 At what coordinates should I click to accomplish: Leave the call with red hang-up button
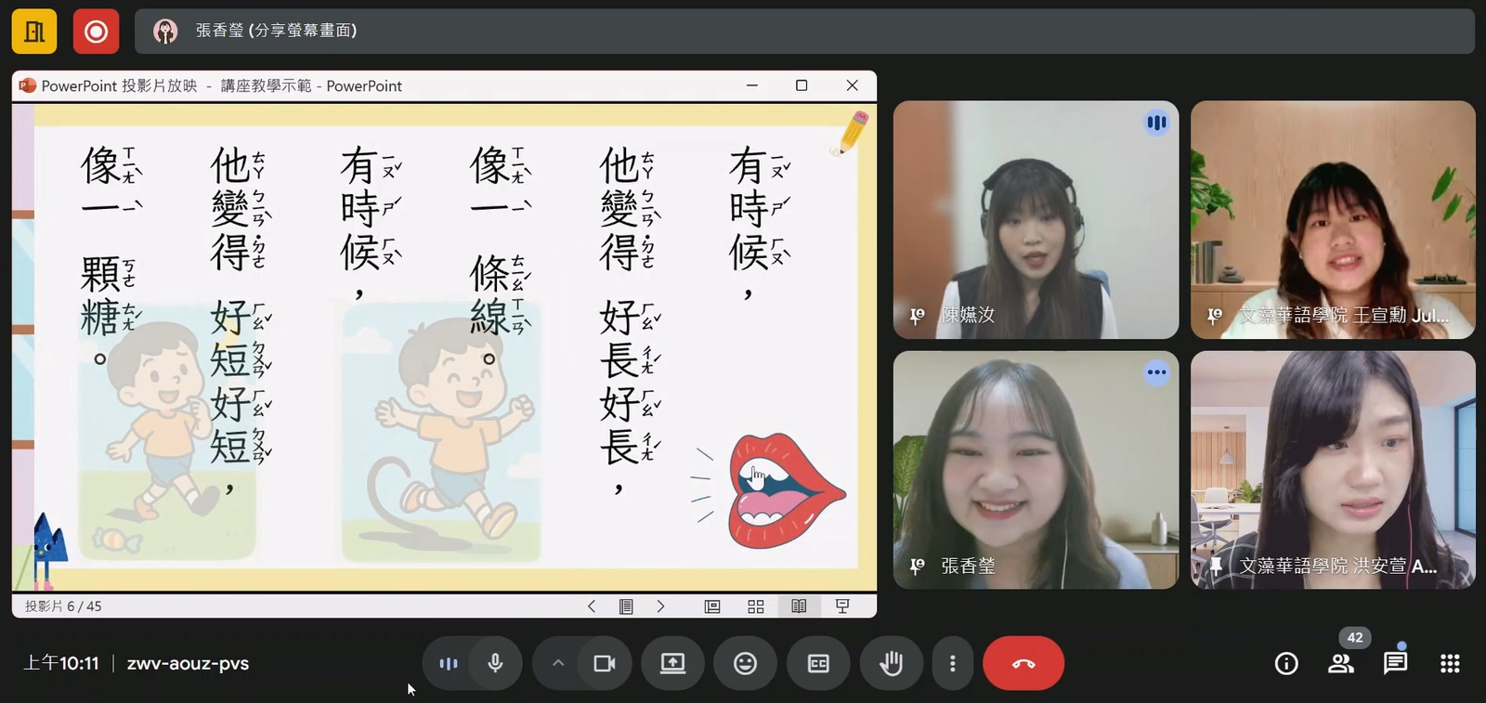pyautogui.click(x=1023, y=663)
